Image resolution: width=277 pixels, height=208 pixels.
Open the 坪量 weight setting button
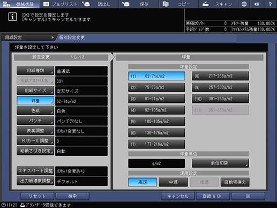[35, 101]
